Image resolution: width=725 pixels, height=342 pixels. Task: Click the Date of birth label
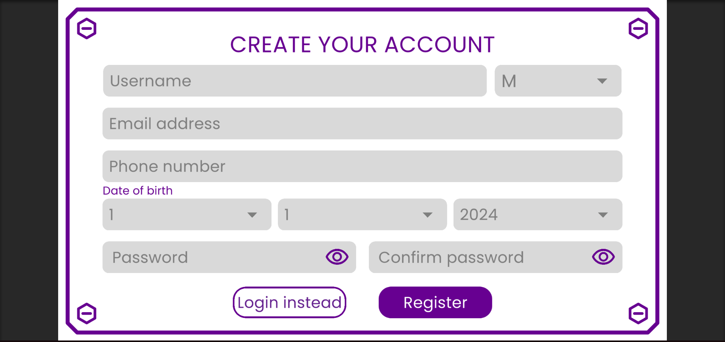coord(137,191)
